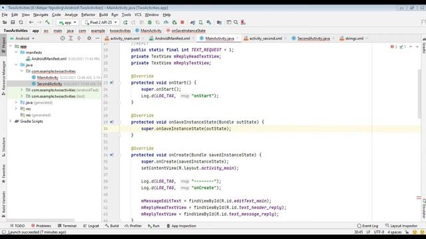The width and height of the screenshot is (426, 239).
Task: Open Project panel settings gear
Action: coord(89,39)
